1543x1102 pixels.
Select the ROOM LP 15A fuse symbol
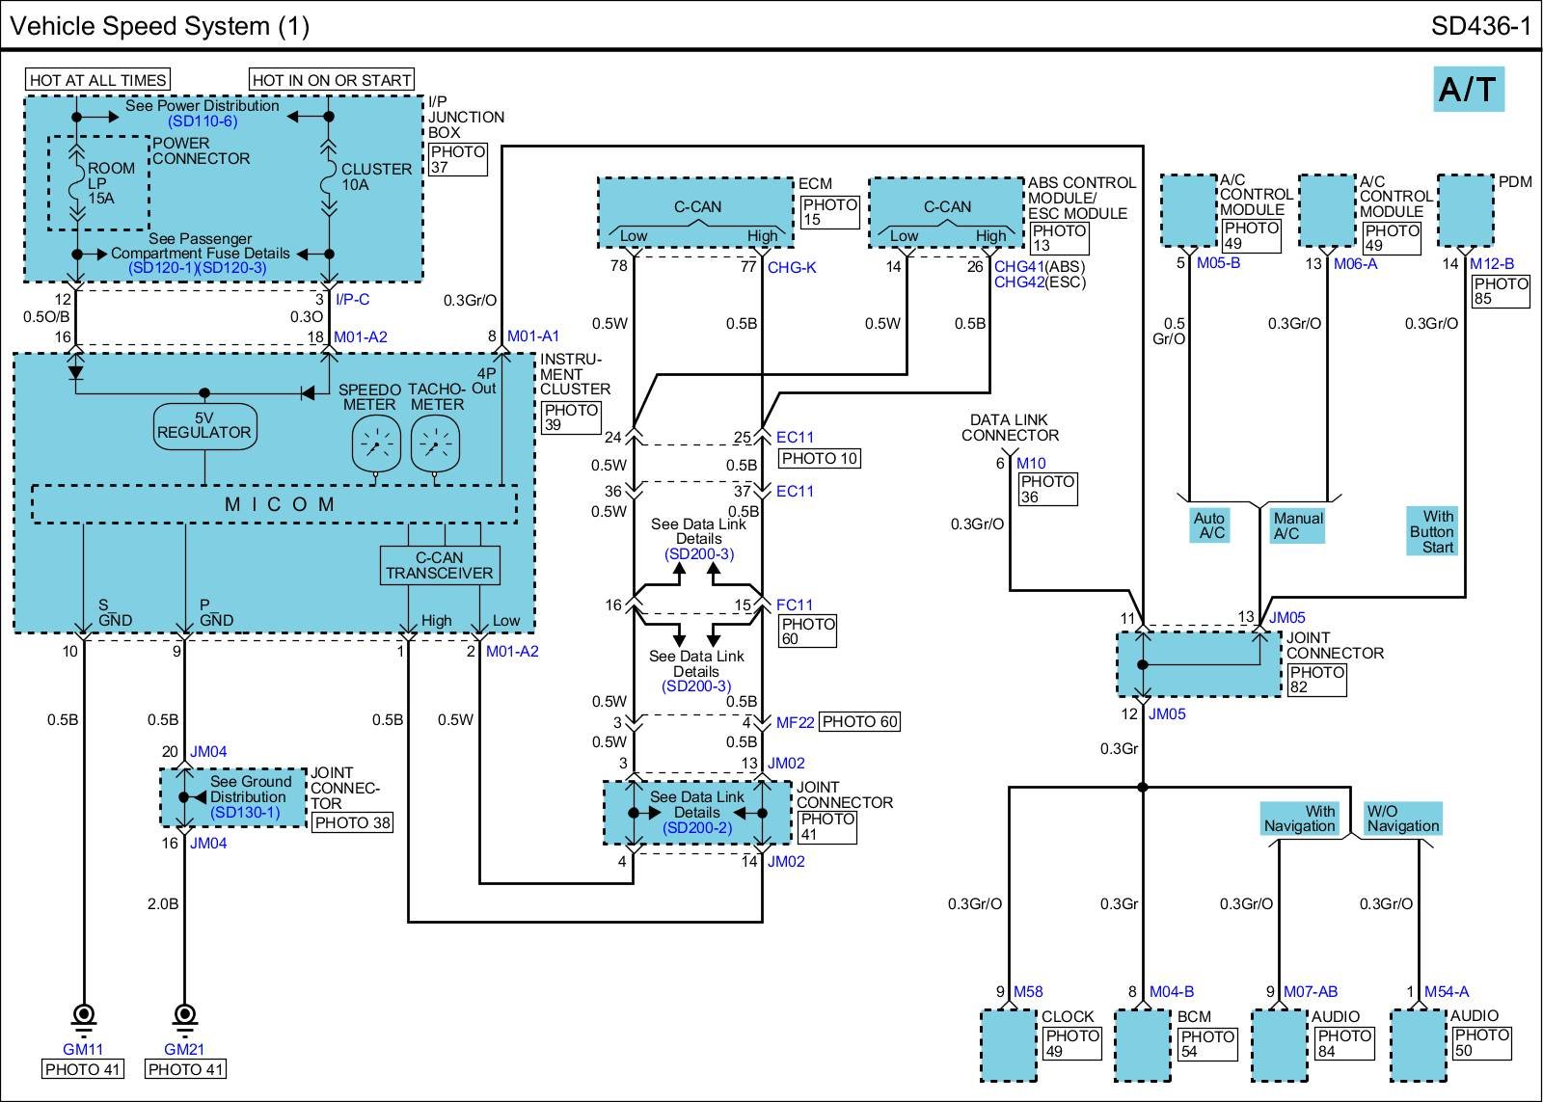(x=76, y=183)
